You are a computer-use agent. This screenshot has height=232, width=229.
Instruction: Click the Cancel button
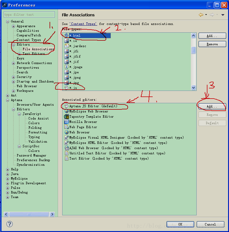click(210, 224)
